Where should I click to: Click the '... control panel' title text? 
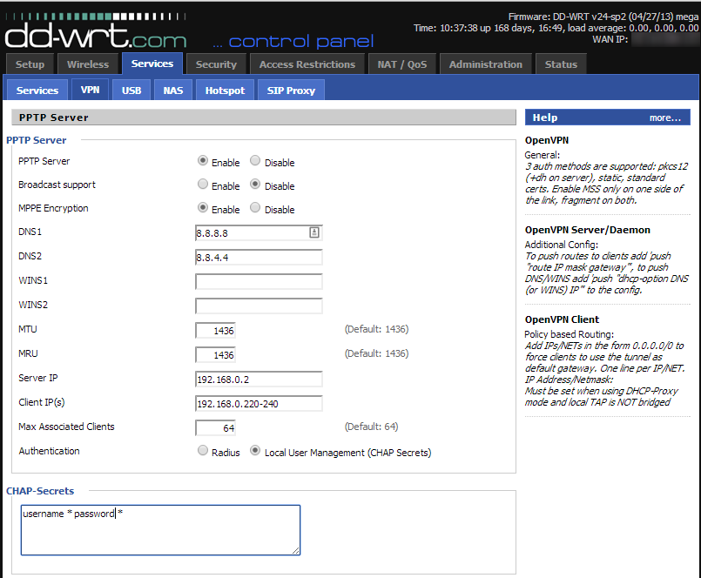point(293,41)
